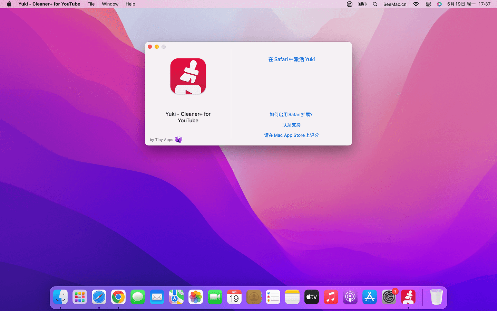Open Google Chrome in the Dock
Image resolution: width=497 pixels, height=311 pixels.
[x=118, y=297]
